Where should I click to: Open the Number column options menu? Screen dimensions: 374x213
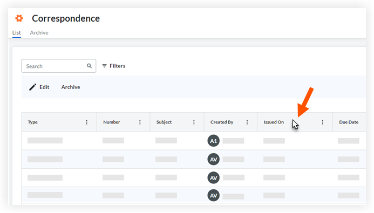140,122
